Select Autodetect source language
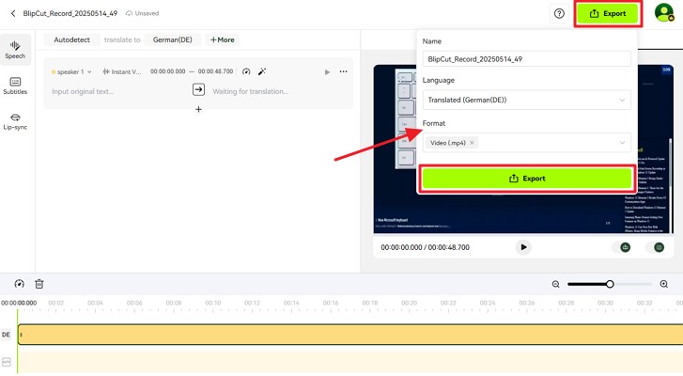The height and width of the screenshot is (376, 683). point(72,39)
